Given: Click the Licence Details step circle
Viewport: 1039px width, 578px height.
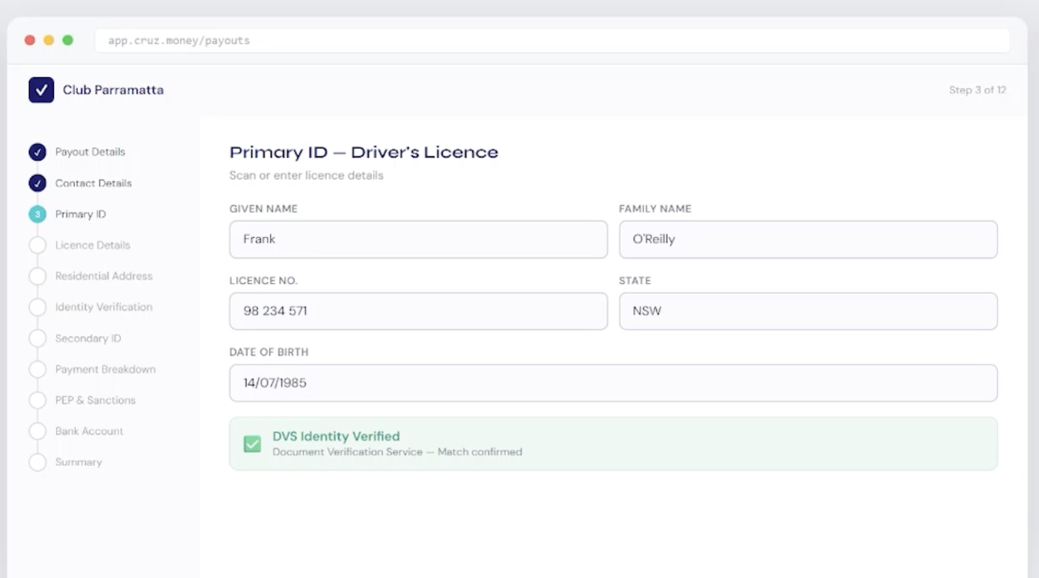Looking at the screenshot, I should click(37, 245).
